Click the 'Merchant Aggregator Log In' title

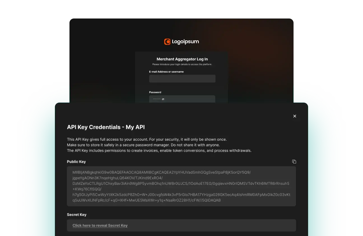(x=182, y=59)
